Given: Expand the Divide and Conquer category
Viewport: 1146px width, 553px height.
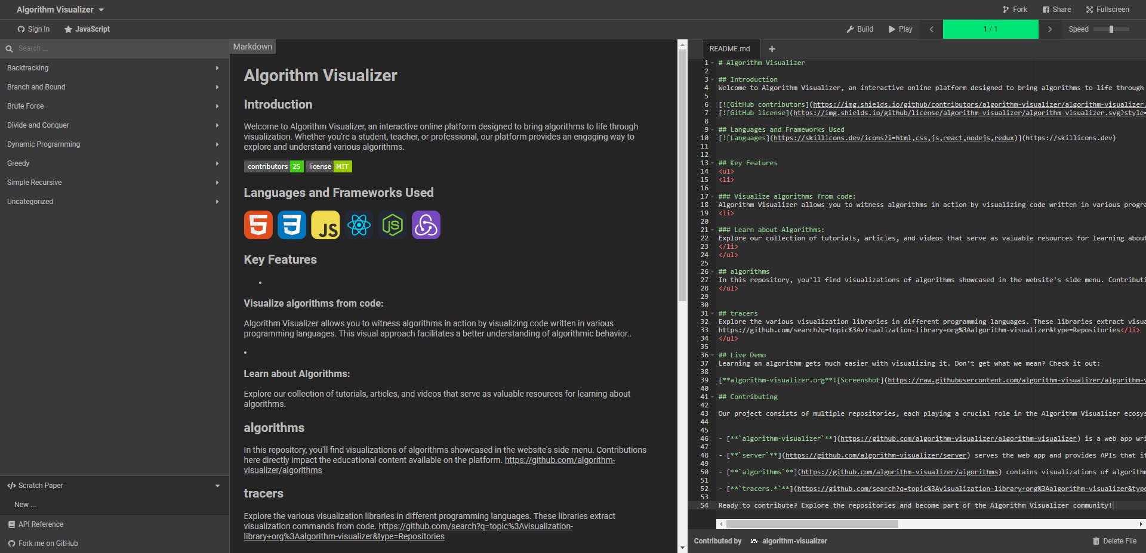Looking at the screenshot, I should [x=115, y=125].
